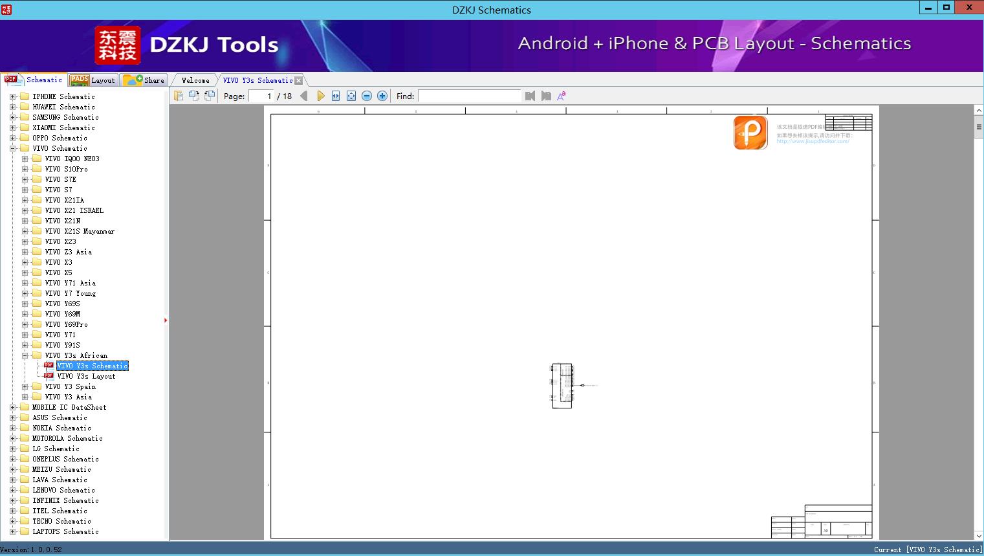Select the NOKIA Schematic folder
This screenshot has width=984, height=556.
[x=61, y=428]
